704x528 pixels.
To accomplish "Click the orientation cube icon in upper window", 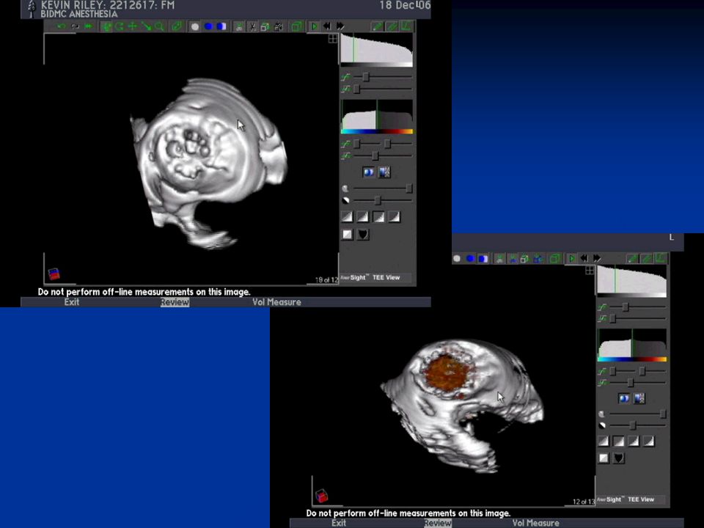I will pos(54,274).
